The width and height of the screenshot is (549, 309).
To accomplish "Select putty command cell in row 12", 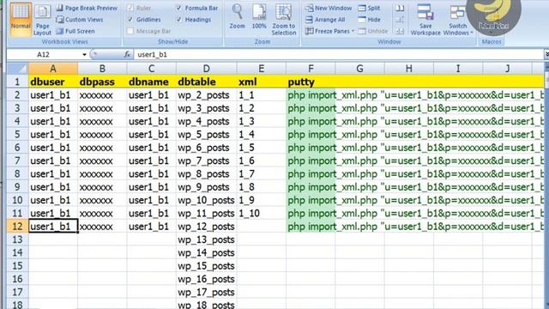I will (x=311, y=227).
